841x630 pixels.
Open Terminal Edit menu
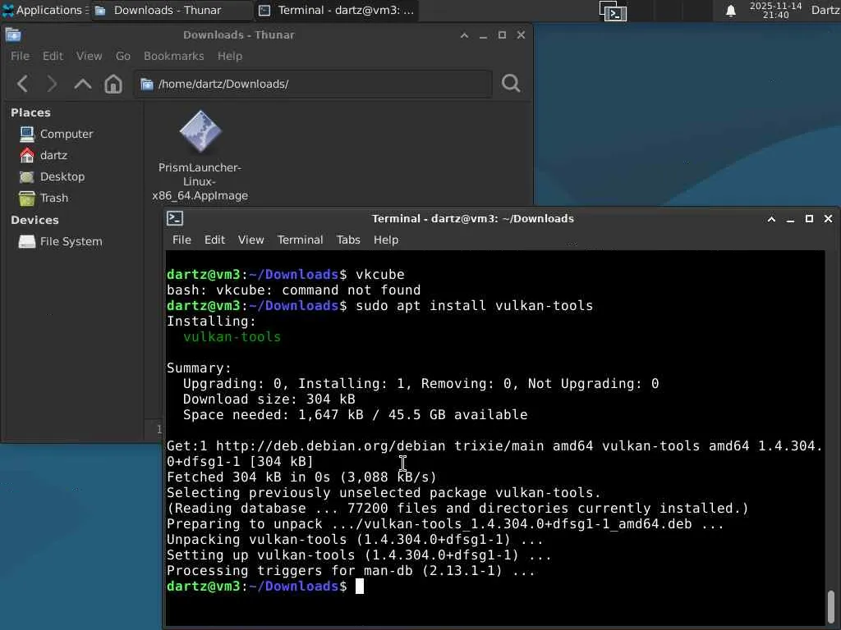(214, 240)
